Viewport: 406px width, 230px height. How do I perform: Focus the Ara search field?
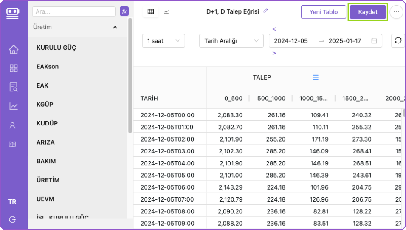click(x=74, y=11)
